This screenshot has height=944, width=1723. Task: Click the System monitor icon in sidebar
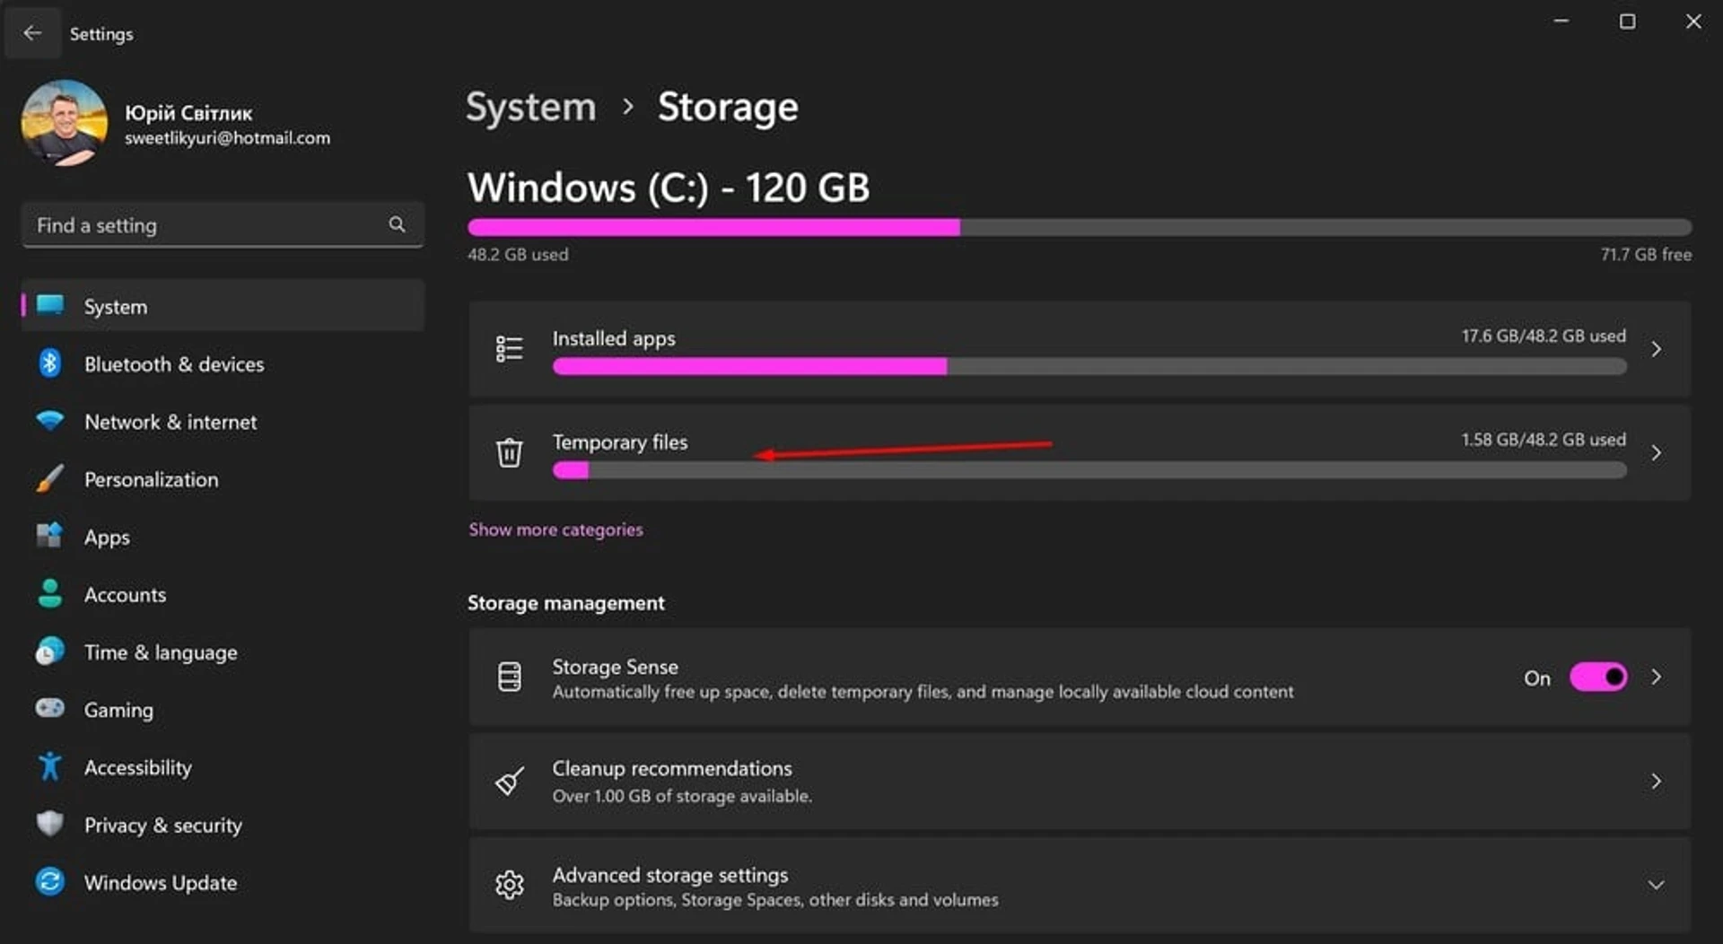tap(50, 305)
